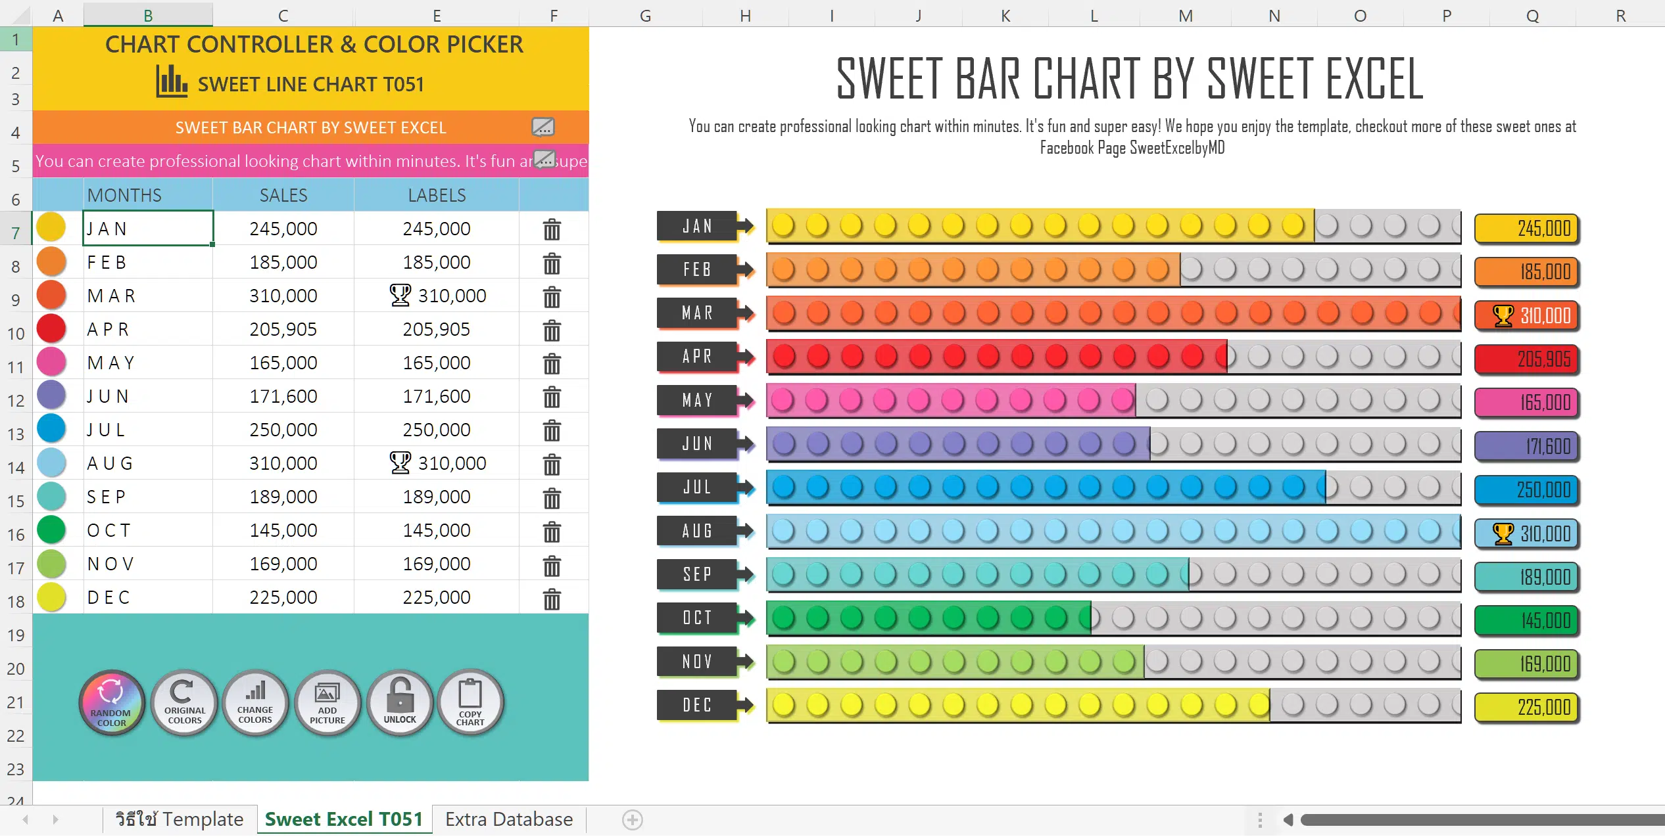1665x837 pixels.
Task: Click bar chart logo icon in header
Action: tap(172, 81)
